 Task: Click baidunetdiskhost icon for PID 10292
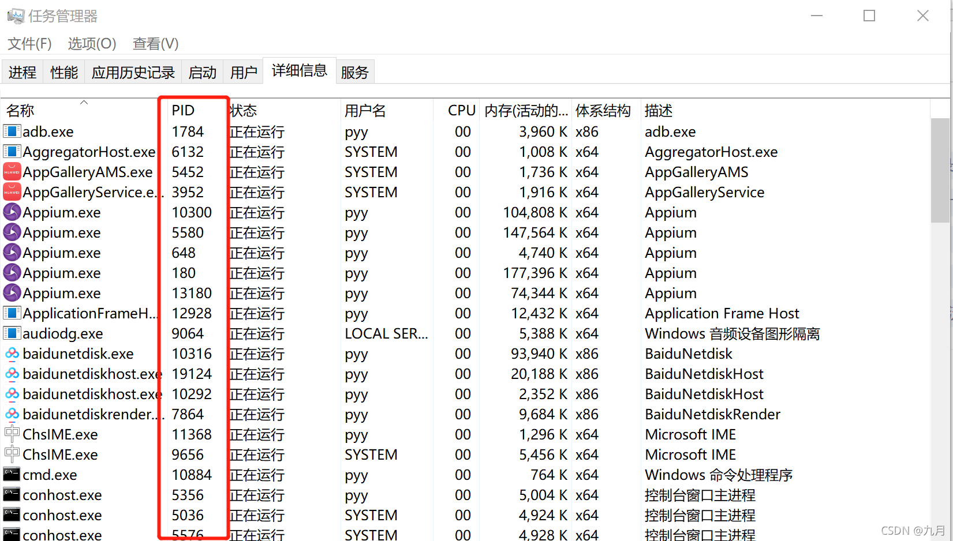point(12,394)
